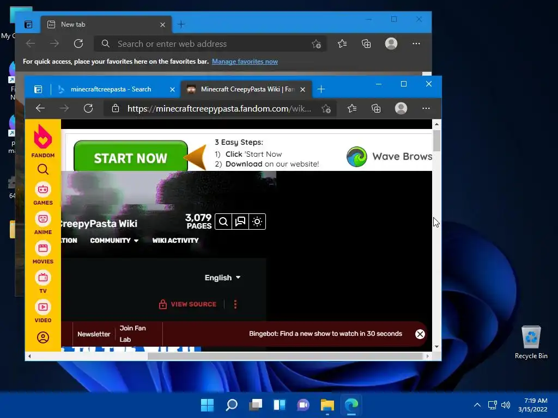Image resolution: width=558 pixels, height=418 pixels.
Task: Click the horizontal scrollbar thumb at bottom
Action: pyautogui.click(x=284, y=356)
